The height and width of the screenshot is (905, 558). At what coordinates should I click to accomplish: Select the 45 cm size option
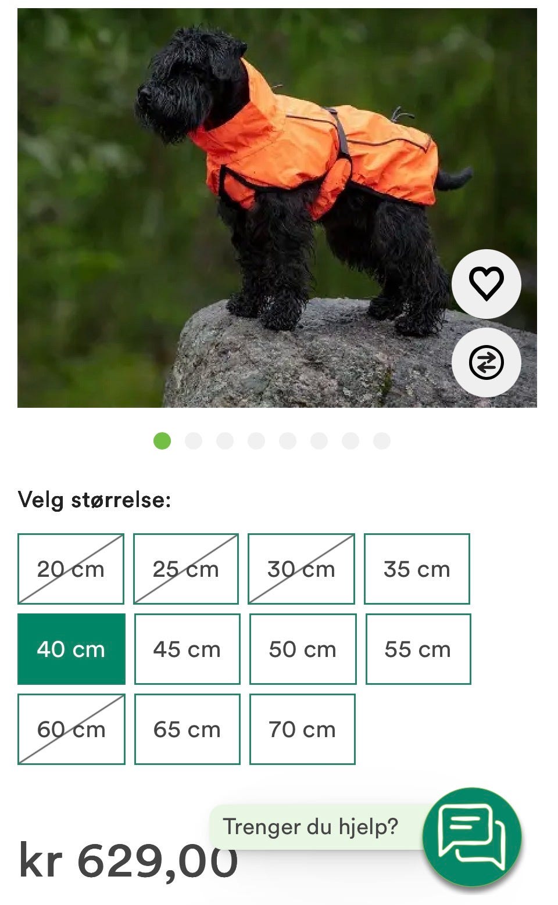coord(187,649)
